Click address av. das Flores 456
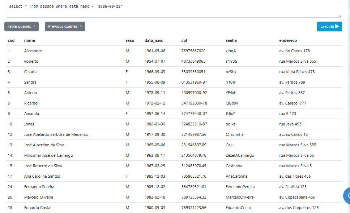This screenshot has height=213, width=350. pos(295,177)
